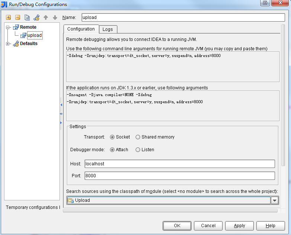291x235 pixels.
Task: Open edit defaults wrench icon in toolbar
Action: pyautogui.click(x=36, y=18)
